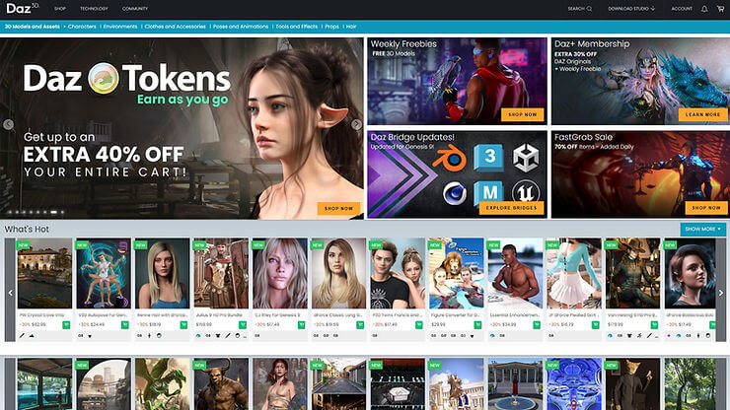The width and height of the screenshot is (730, 410).
Task: Add Van Helsing 9 HD Pro Bundle to cart
Action: [x=654, y=325]
